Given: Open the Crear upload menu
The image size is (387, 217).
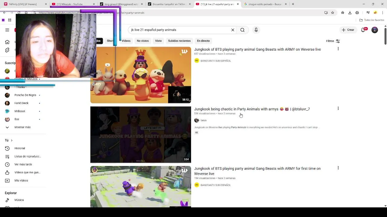Looking at the screenshot, I should (x=348, y=30).
